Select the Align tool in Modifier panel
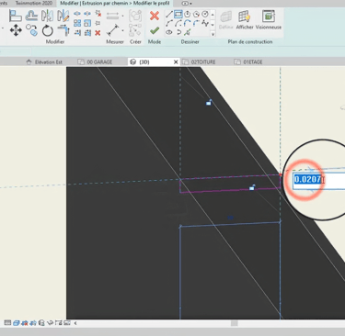Image resolution: width=345 pixels, height=336 pixels. pos(16,16)
